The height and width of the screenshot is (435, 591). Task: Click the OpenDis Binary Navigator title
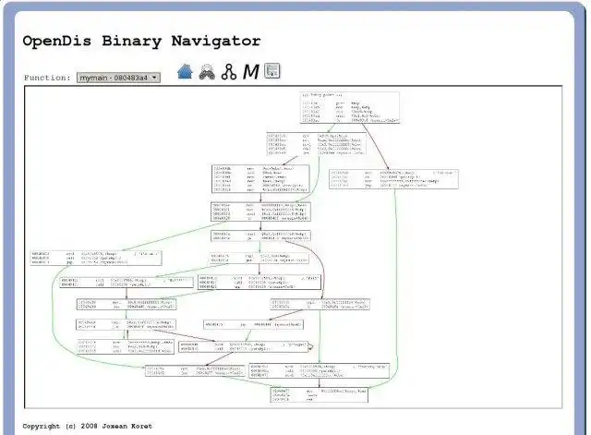coord(141,41)
